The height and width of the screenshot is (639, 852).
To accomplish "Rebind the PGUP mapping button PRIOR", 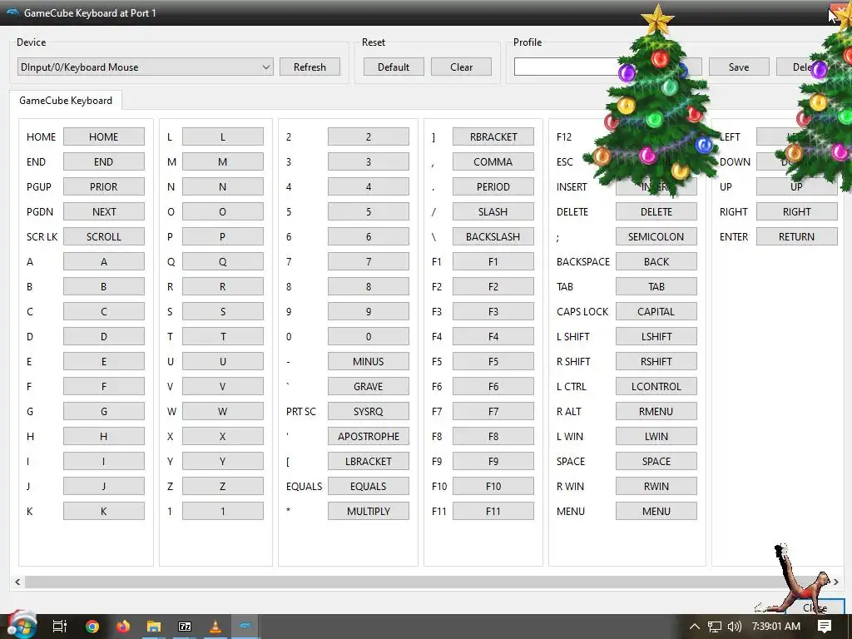I will tap(104, 187).
